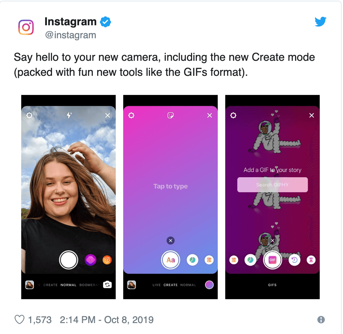
Task: Like the tweet with the heart icon
Action: pyautogui.click(x=20, y=320)
